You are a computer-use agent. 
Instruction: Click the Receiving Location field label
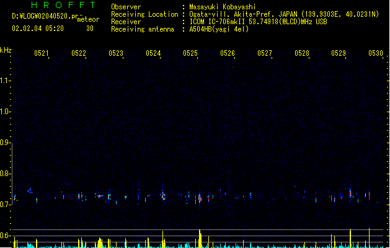144,14
